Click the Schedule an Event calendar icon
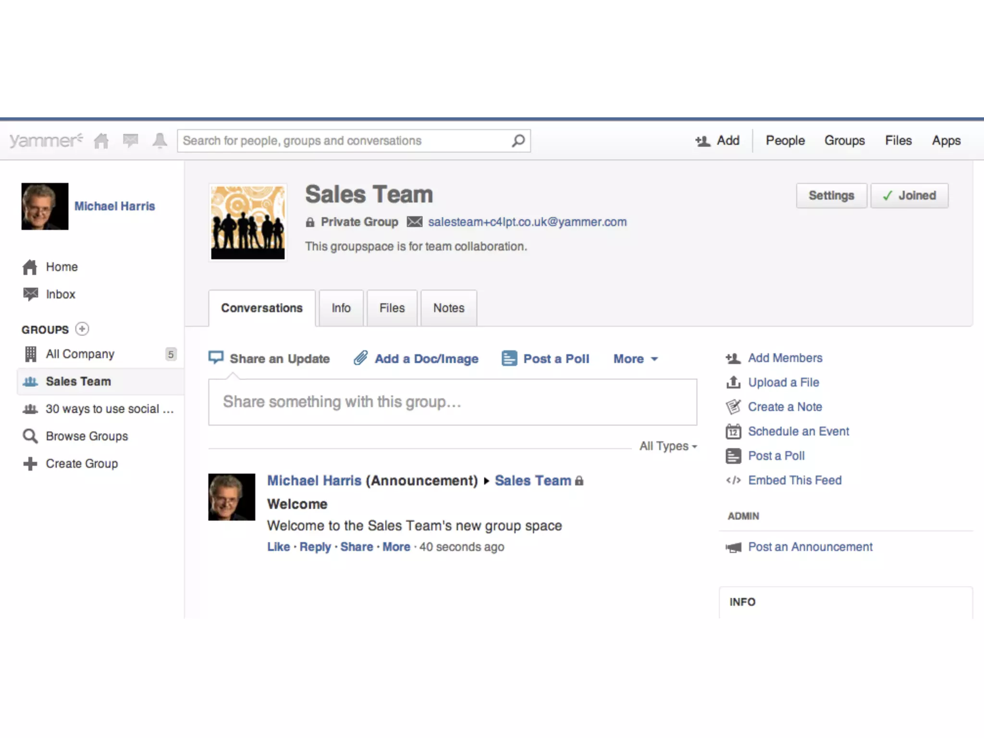 [733, 431]
